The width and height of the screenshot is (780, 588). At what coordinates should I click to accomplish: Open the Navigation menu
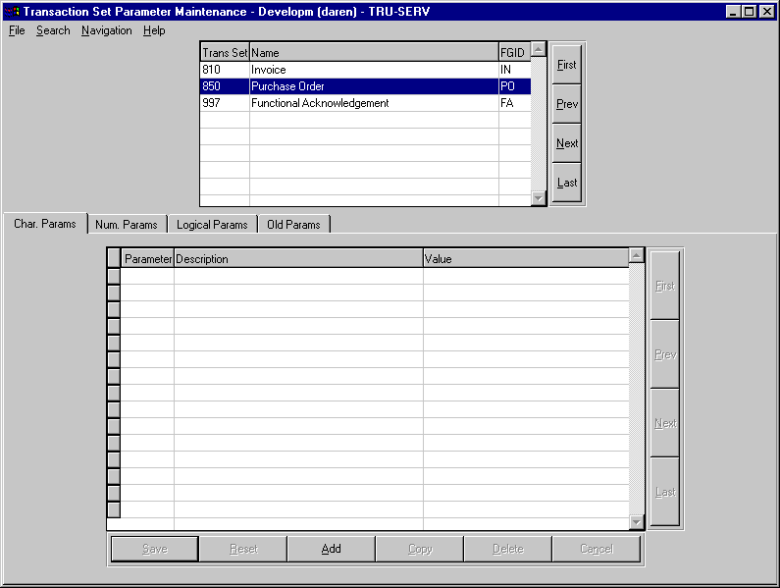coord(106,30)
